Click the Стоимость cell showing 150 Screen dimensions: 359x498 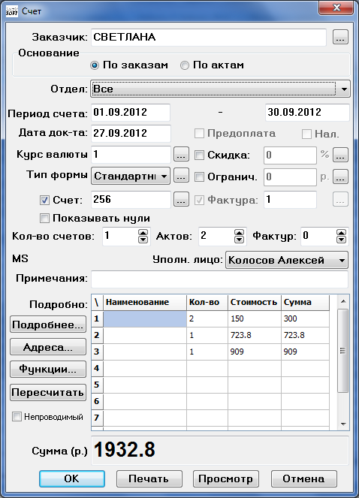tap(255, 318)
